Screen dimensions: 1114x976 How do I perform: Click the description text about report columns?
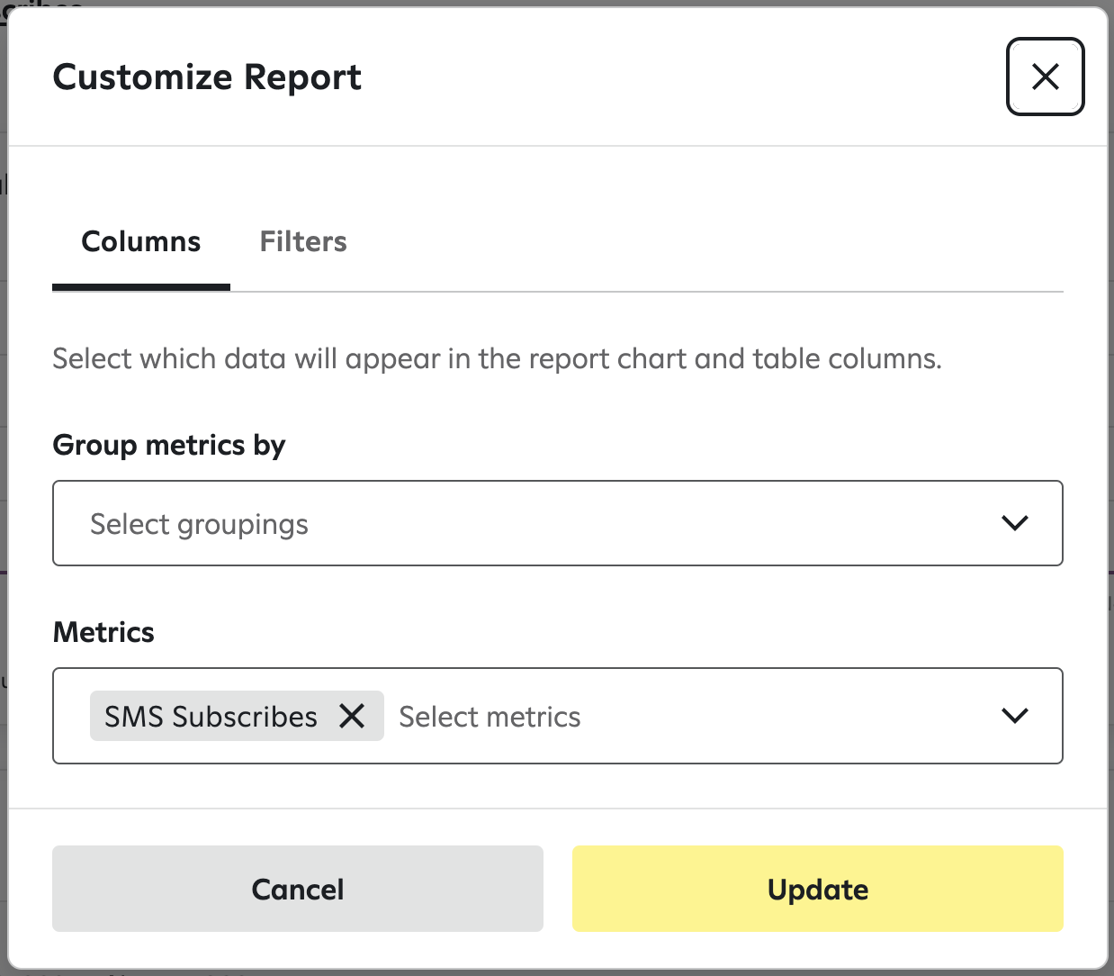[x=497, y=358]
